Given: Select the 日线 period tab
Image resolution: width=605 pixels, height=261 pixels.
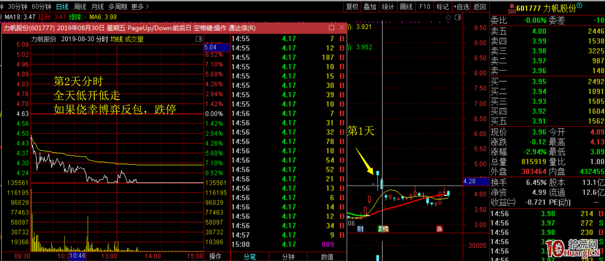Looking at the screenshot, I should click(x=62, y=7).
